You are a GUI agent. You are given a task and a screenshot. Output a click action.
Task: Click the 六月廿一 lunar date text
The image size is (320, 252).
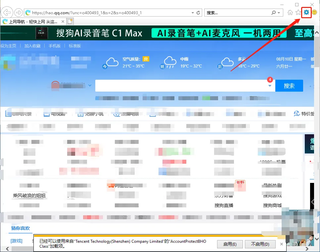(x=284, y=66)
